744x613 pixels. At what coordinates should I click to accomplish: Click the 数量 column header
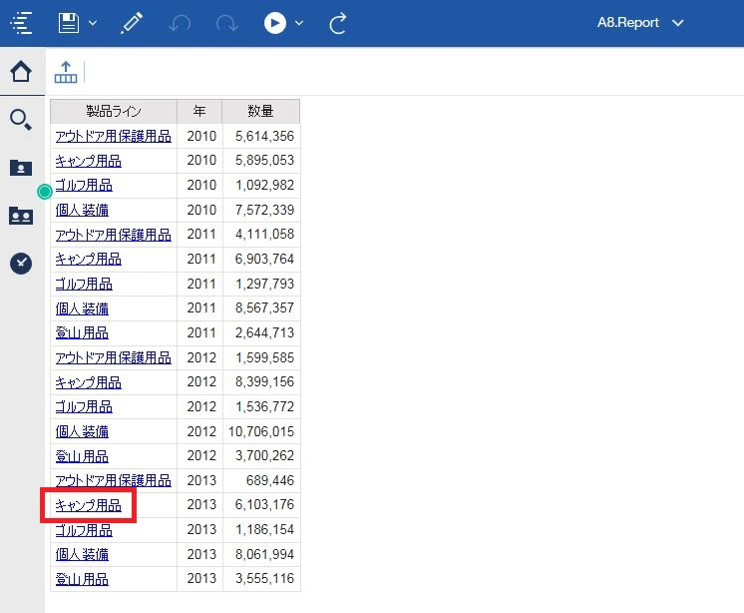pyautogui.click(x=261, y=112)
